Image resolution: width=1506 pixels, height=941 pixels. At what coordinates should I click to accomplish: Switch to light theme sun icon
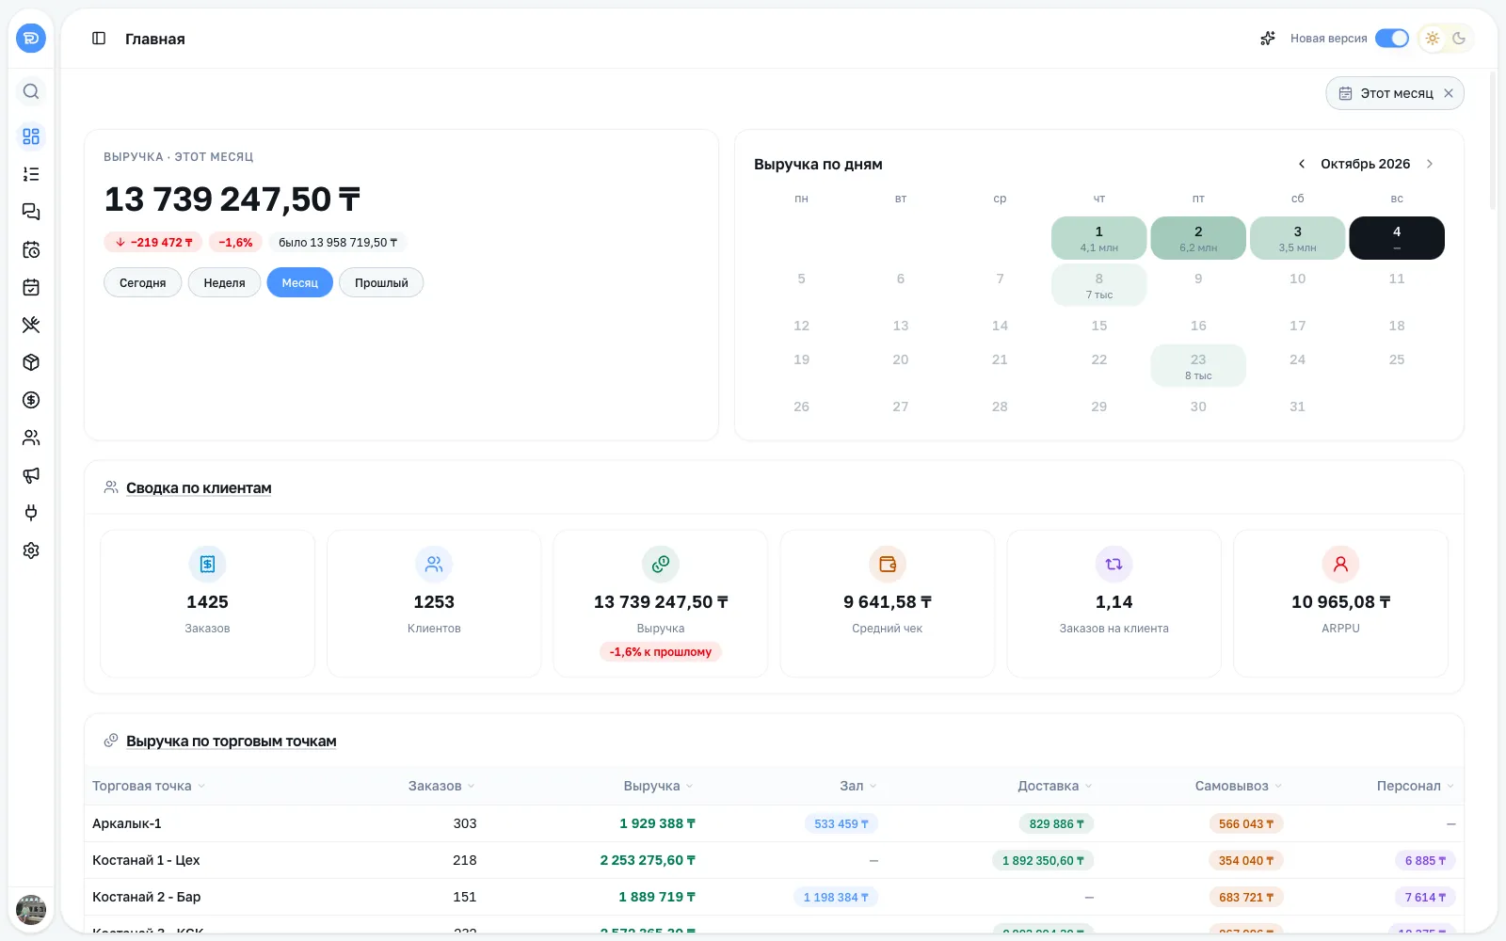(x=1433, y=39)
